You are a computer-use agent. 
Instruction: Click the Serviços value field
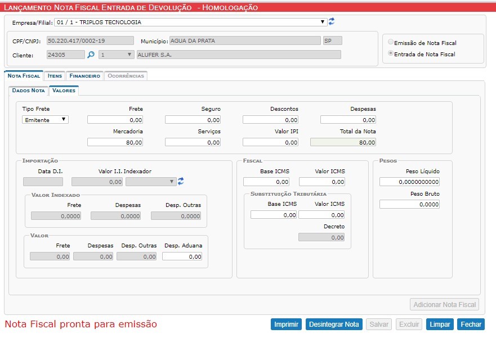click(x=193, y=142)
